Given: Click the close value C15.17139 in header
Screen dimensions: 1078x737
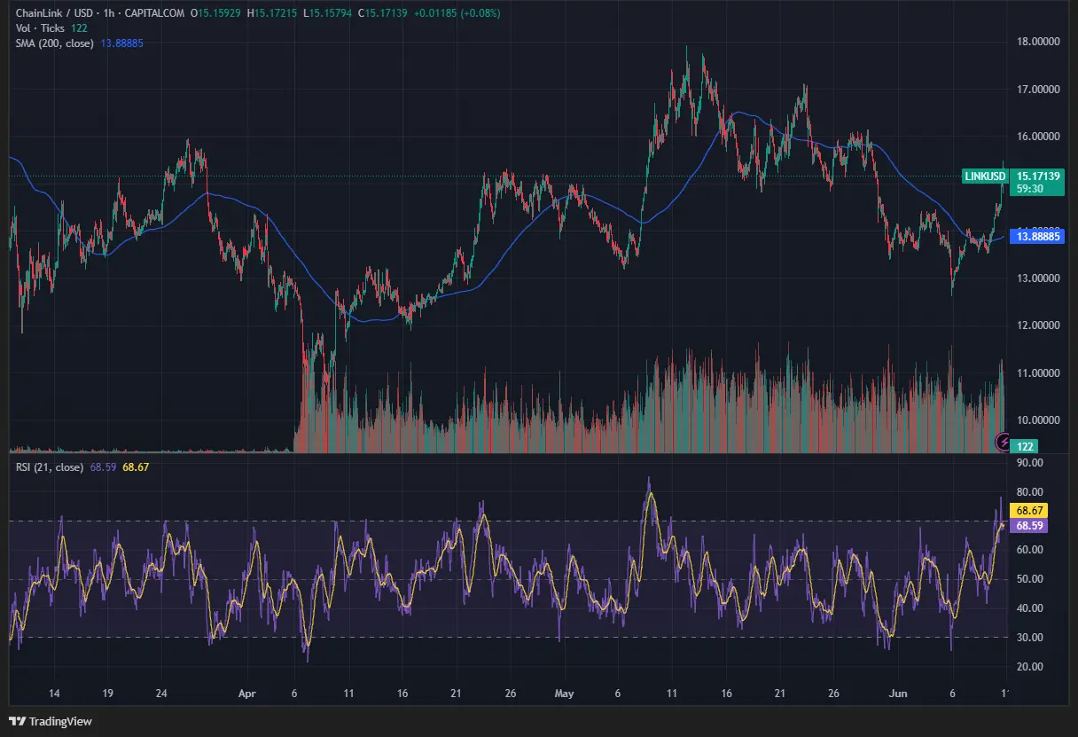Looking at the screenshot, I should [x=382, y=14].
